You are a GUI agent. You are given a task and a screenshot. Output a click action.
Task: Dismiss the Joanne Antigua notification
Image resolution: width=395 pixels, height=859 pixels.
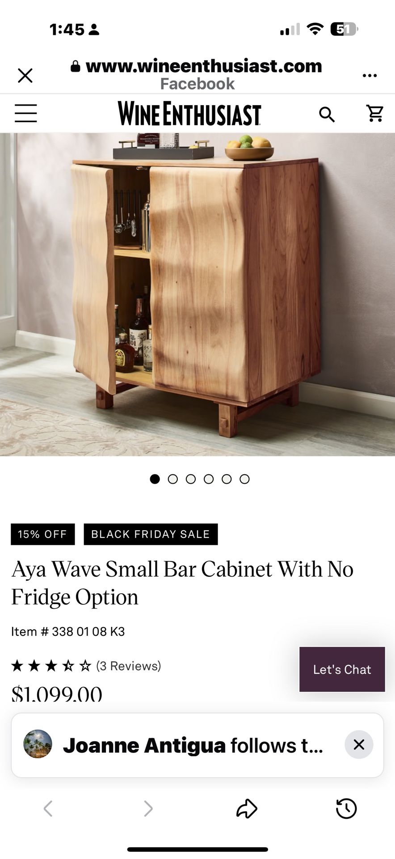pos(359,744)
